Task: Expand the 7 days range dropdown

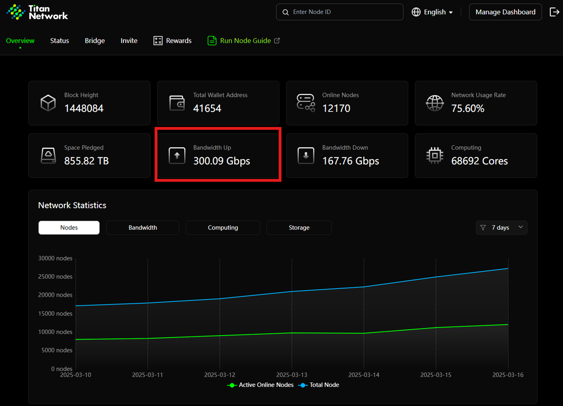Action: [502, 228]
